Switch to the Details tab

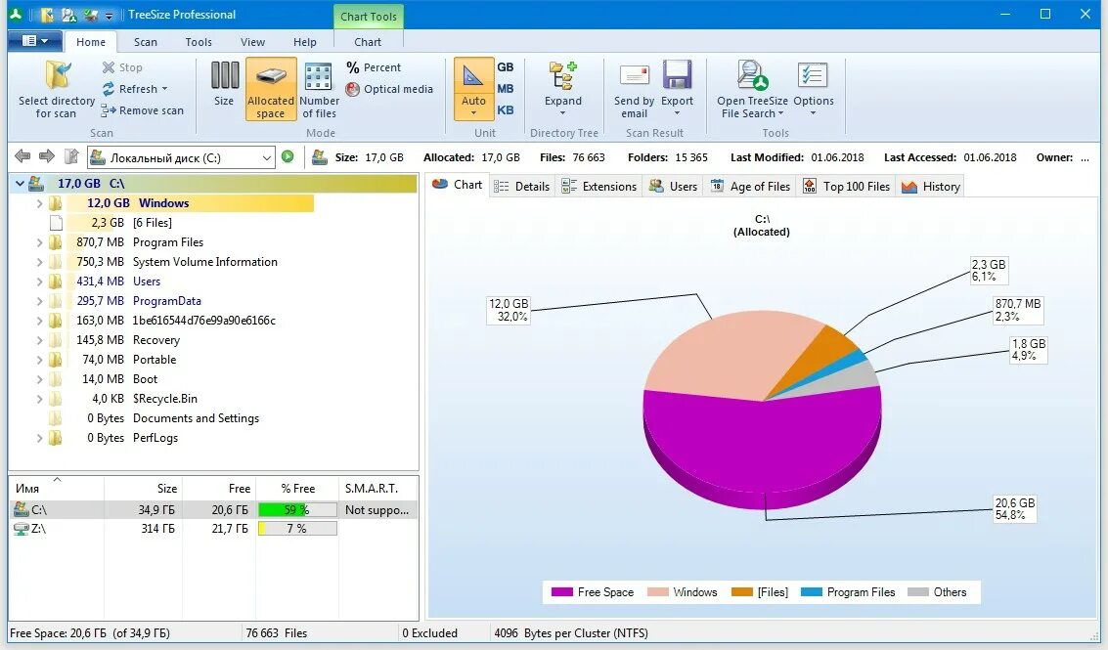[x=522, y=186]
